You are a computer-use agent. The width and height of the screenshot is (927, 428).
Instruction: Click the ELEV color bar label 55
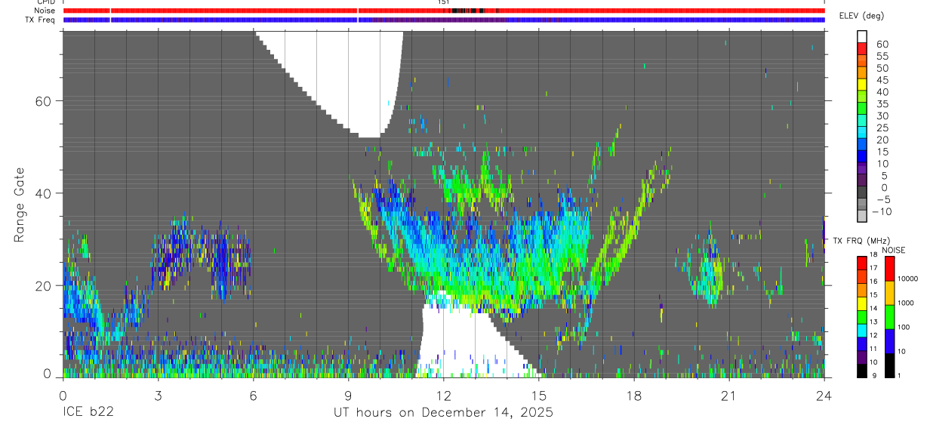pos(882,56)
